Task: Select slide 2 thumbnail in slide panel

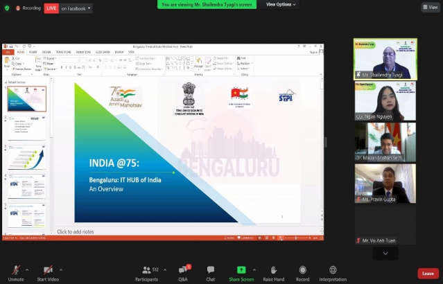Action: click(27, 128)
